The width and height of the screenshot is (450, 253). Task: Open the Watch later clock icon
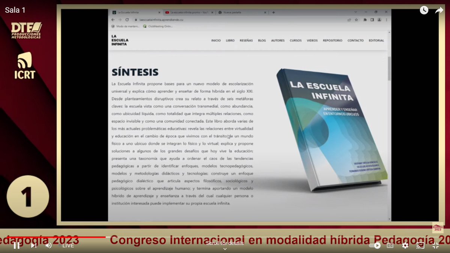(424, 10)
